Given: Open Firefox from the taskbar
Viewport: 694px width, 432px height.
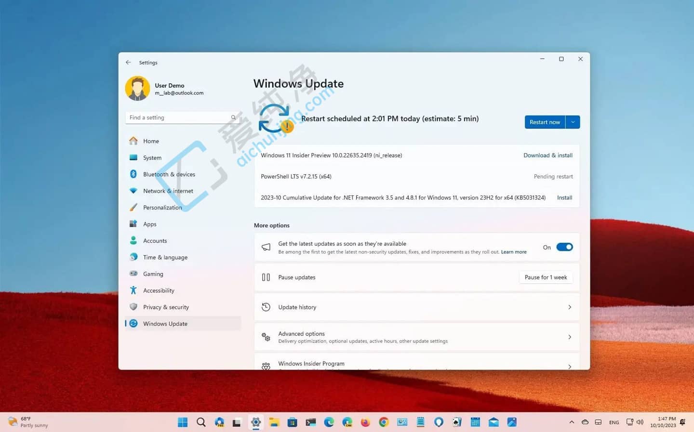Looking at the screenshot, I should (x=365, y=422).
